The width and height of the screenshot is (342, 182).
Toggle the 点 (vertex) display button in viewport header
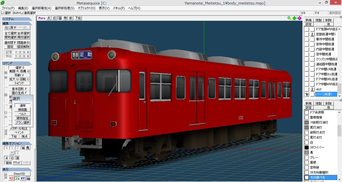[x=49, y=18]
